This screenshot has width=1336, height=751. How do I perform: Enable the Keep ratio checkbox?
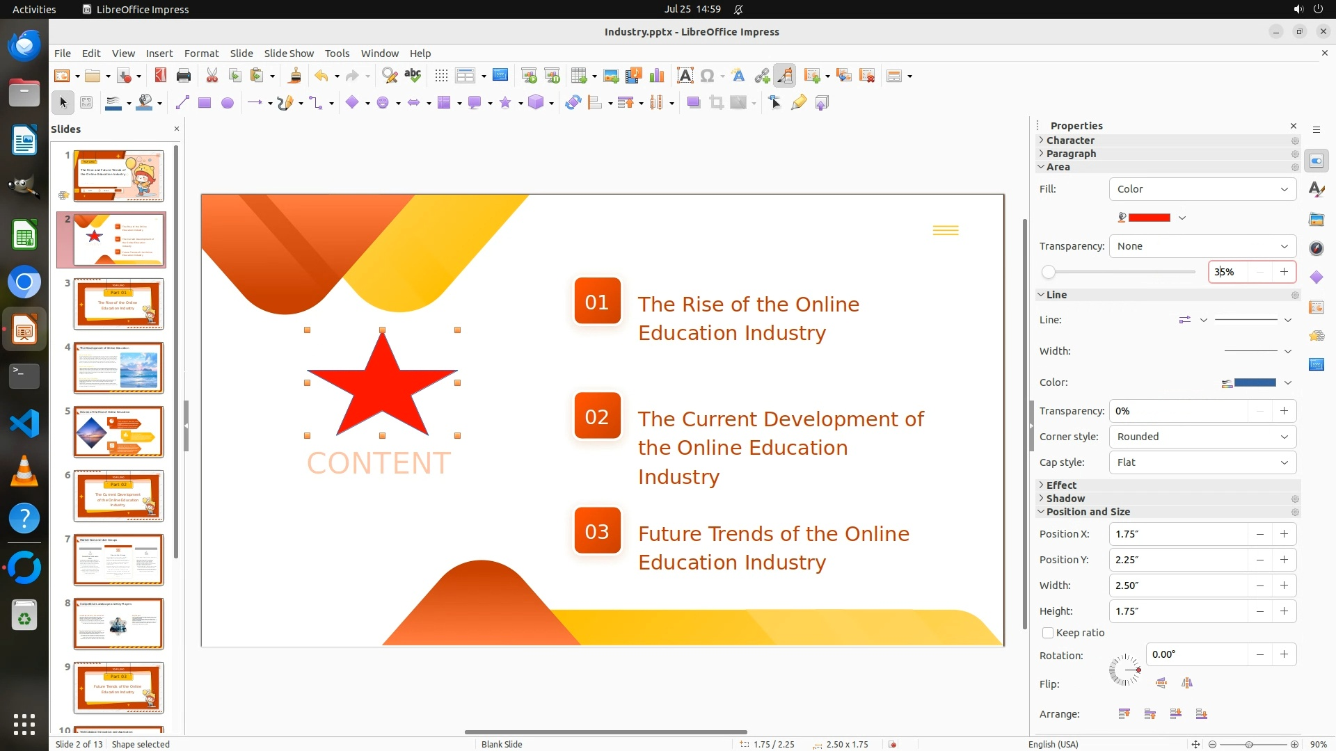[x=1048, y=633]
